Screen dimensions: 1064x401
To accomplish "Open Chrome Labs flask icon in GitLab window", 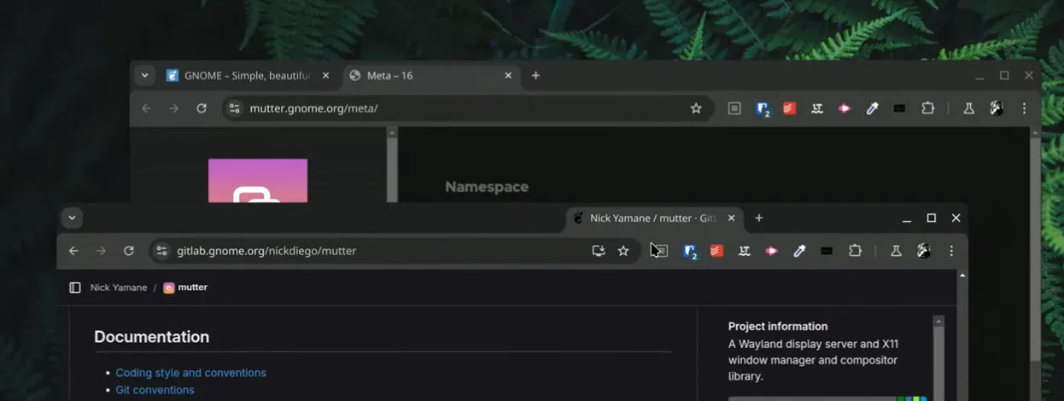I will [896, 251].
